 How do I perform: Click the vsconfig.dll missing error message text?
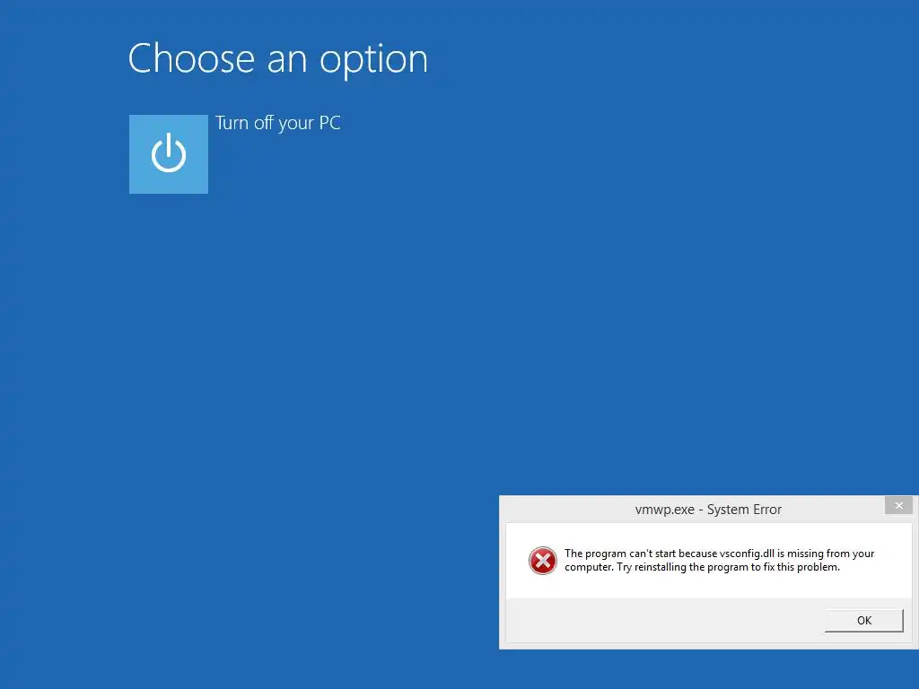[719, 560]
